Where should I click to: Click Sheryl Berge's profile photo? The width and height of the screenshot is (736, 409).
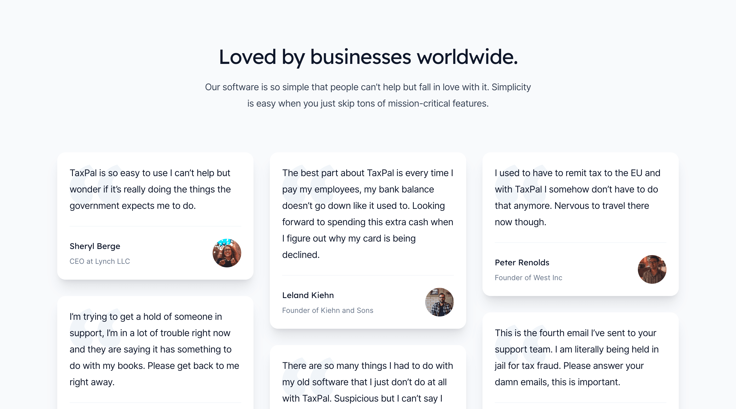(x=227, y=253)
